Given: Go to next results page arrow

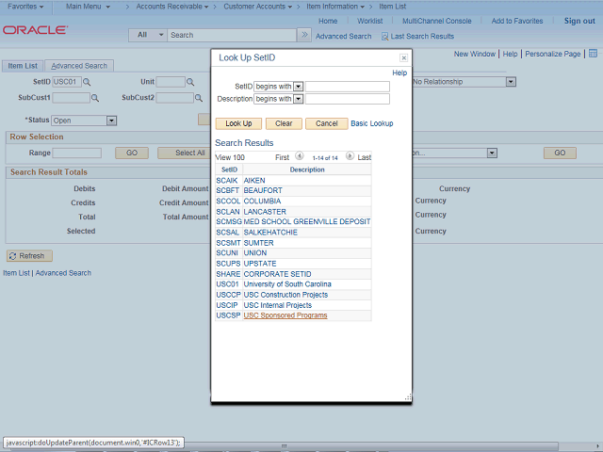Looking at the screenshot, I should 350,157.
